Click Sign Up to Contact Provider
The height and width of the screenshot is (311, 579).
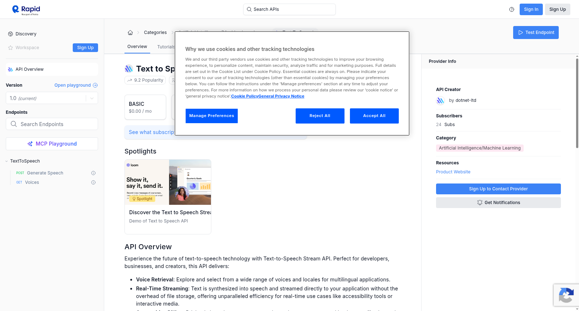[498, 189]
